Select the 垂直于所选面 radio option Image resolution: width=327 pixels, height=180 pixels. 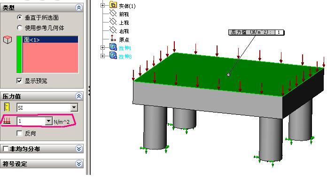(19, 18)
